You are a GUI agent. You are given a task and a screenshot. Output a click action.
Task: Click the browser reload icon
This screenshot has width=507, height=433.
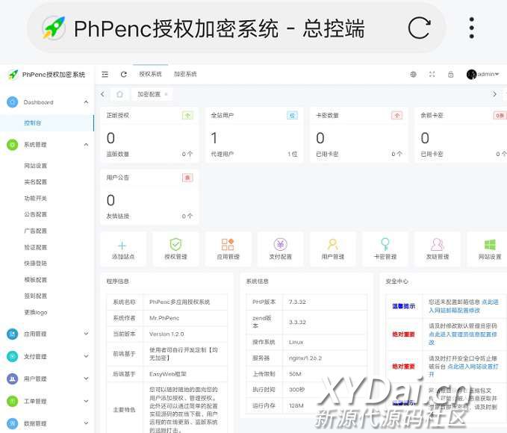tap(419, 28)
